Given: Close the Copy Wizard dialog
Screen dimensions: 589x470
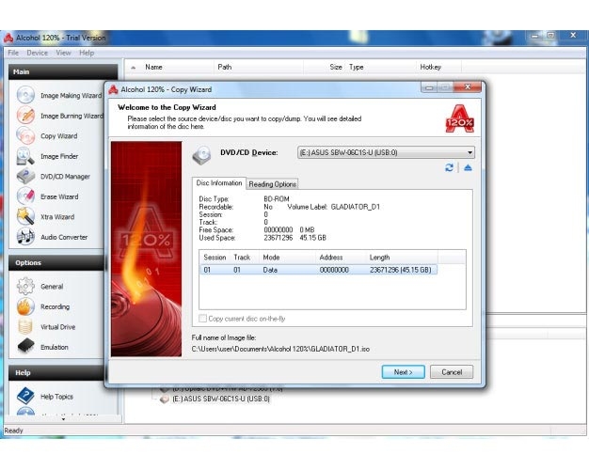Looking at the screenshot, I should point(468,87).
